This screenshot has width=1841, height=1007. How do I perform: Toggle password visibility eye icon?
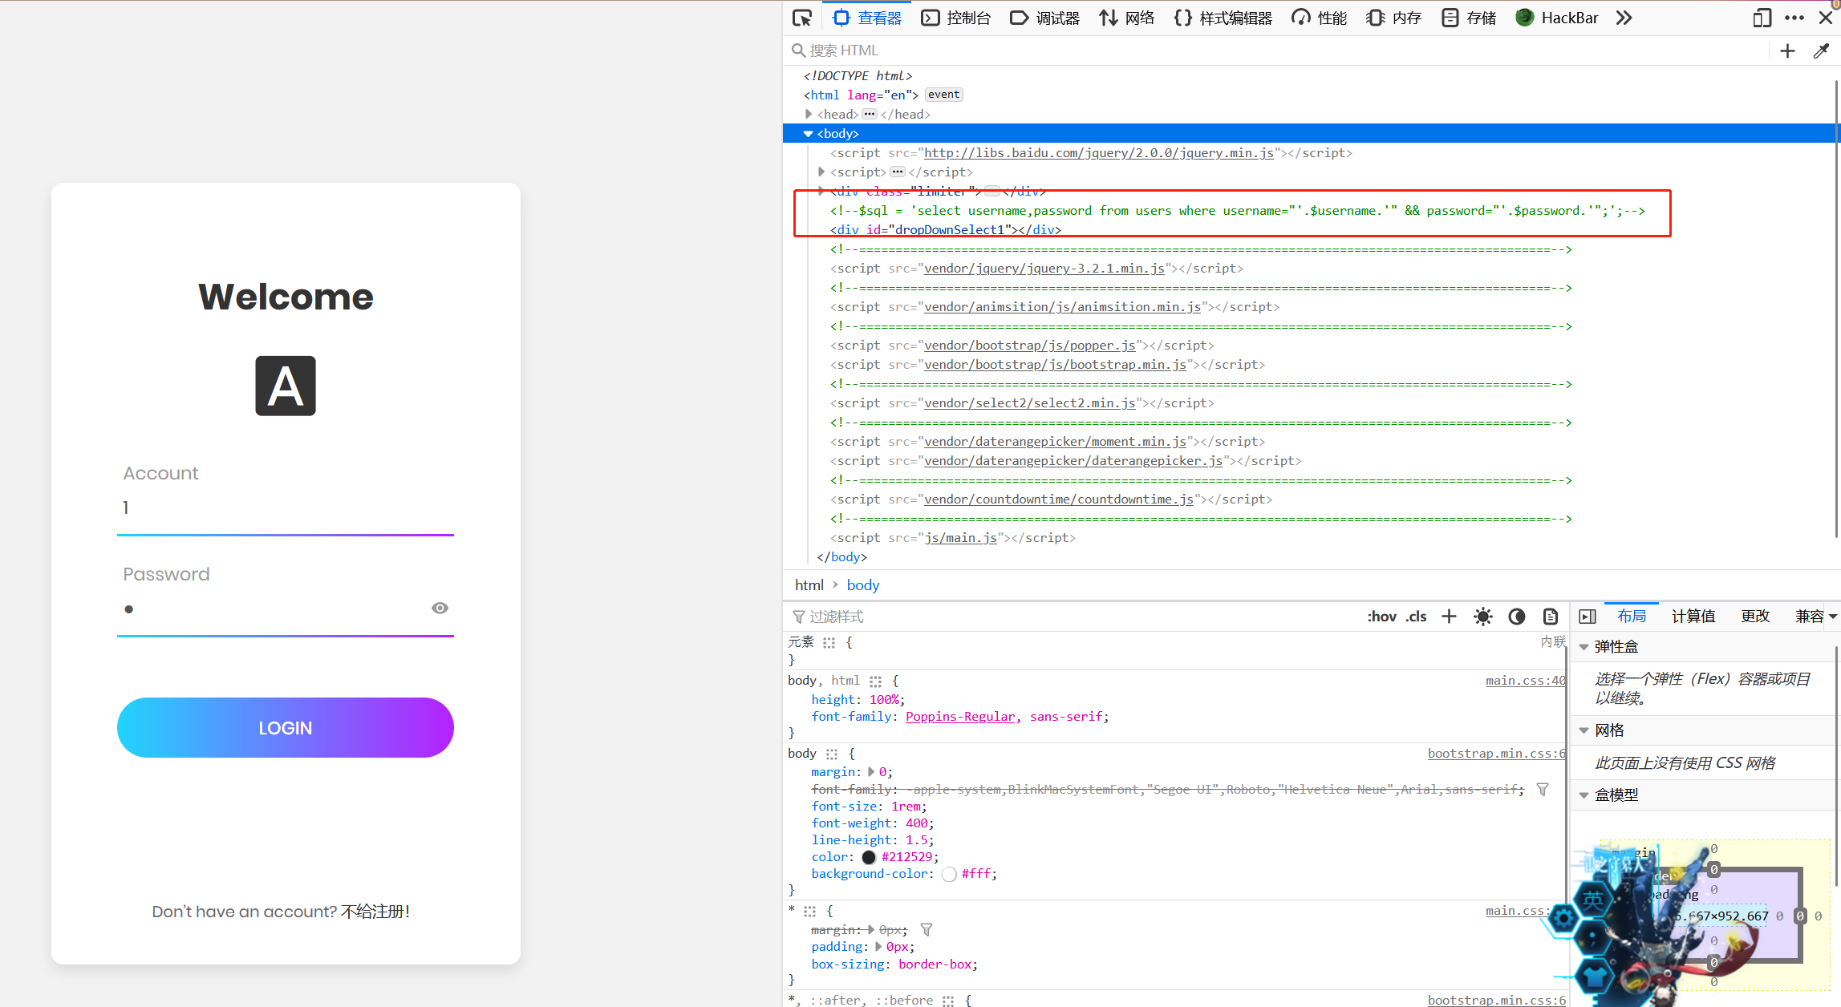pyautogui.click(x=440, y=609)
